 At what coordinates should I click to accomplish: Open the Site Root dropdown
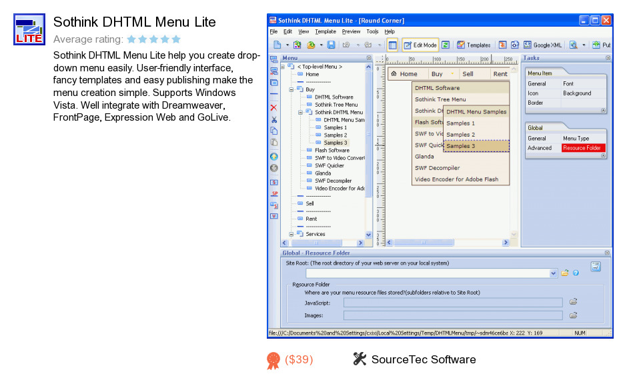(x=553, y=273)
